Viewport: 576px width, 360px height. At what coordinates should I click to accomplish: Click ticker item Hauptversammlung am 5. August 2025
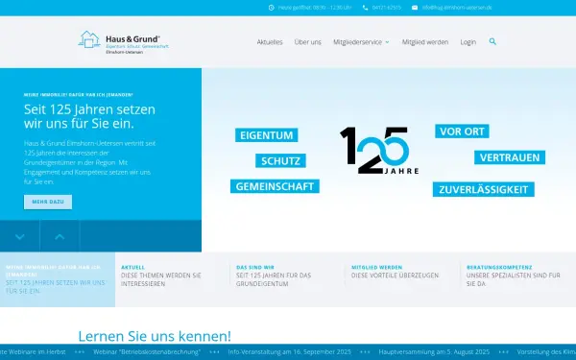point(434,352)
